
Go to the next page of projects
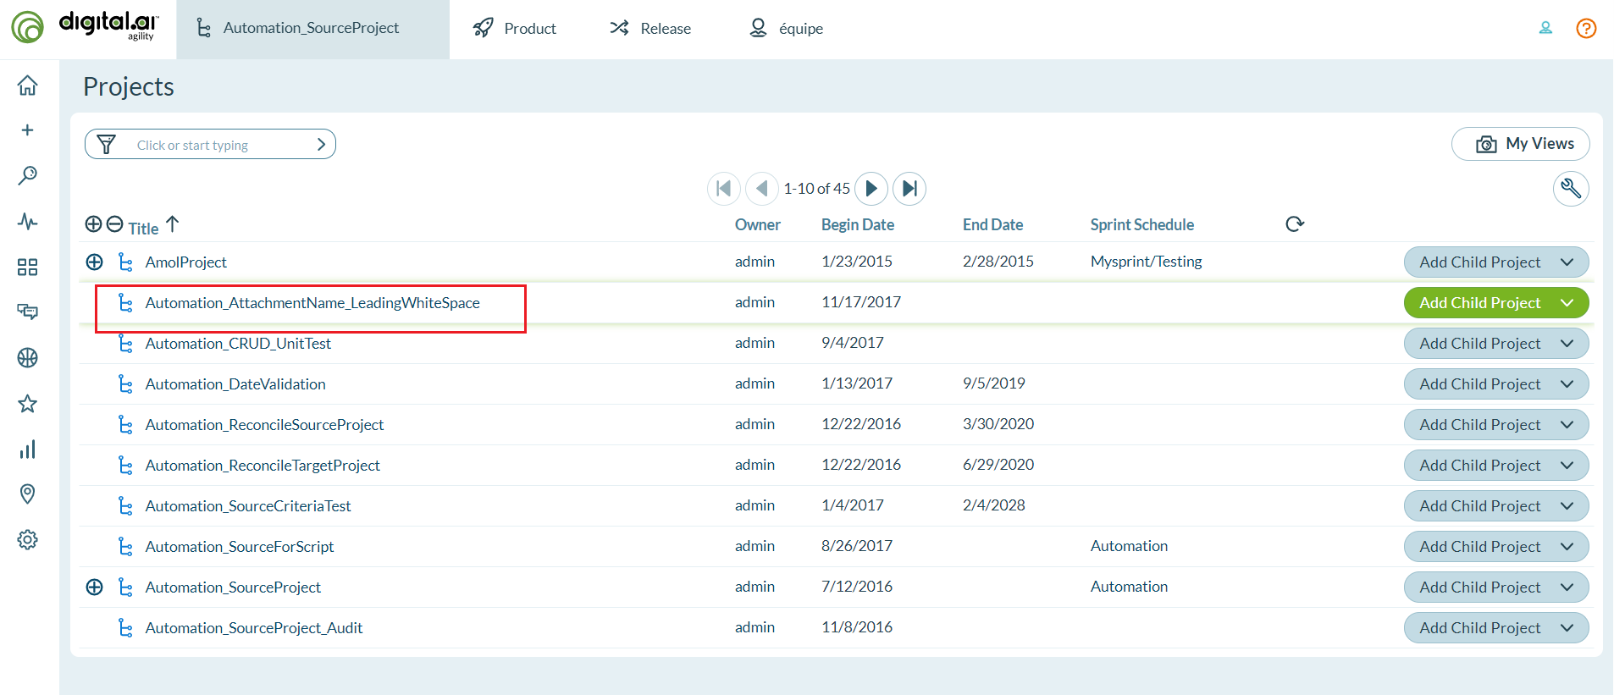(x=871, y=189)
